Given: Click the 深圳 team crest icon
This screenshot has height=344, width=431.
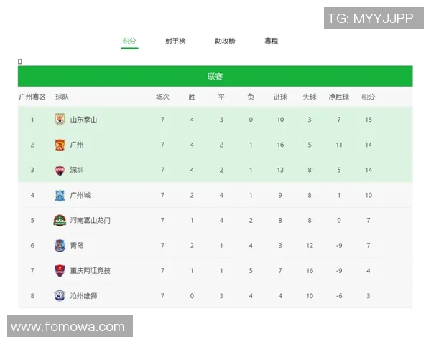Looking at the screenshot, I should [x=60, y=170].
